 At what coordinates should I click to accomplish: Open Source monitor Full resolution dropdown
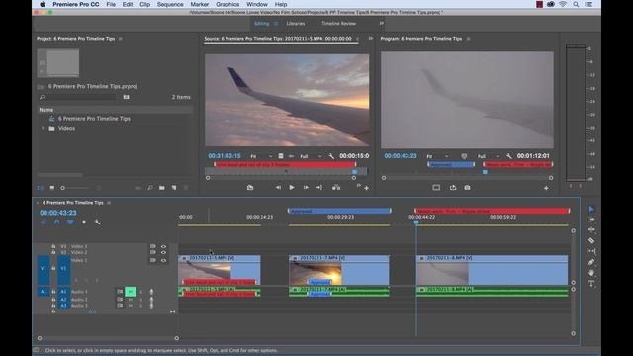[311, 156]
